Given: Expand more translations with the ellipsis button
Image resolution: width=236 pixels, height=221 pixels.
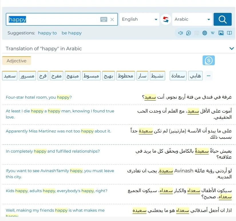Looking at the screenshot, I should coord(208,75).
